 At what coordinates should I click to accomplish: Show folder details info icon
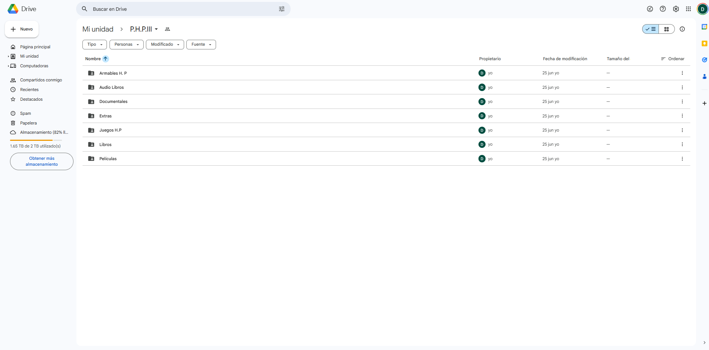tap(682, 29)
